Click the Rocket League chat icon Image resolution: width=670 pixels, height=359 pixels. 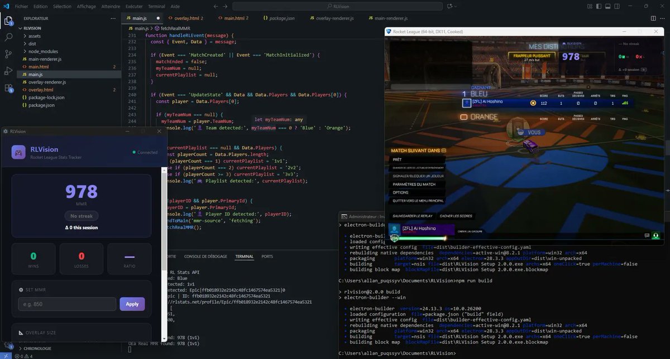click(647, 236)
